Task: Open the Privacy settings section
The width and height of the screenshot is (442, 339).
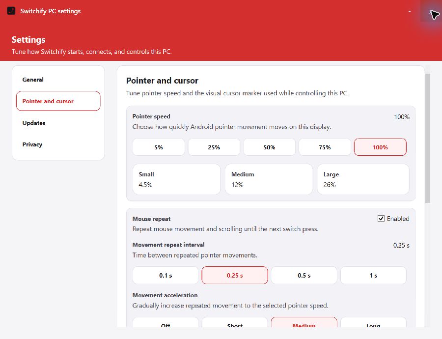Action: click(x=58, y=144)
